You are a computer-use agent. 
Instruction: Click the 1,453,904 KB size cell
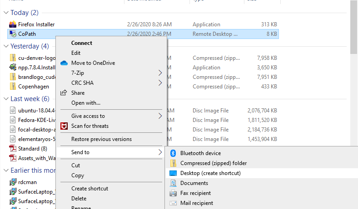[262, 139]
